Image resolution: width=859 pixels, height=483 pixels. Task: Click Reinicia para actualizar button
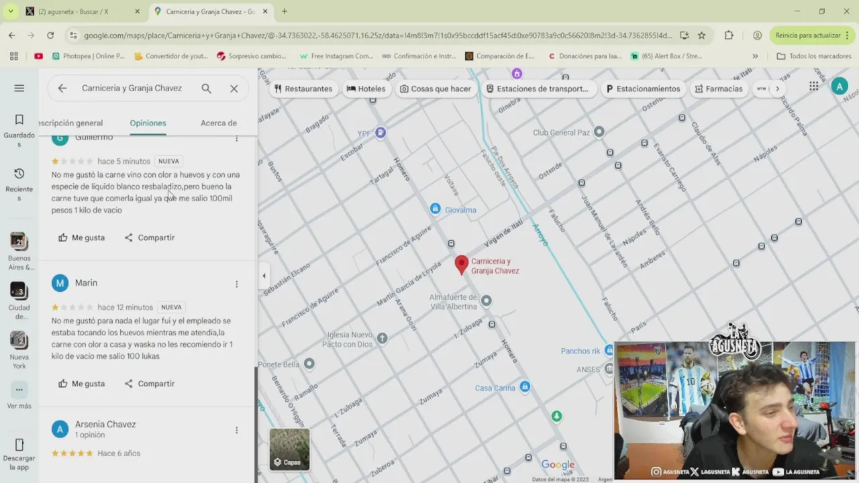pyautogui.click(x=811, y=35)
